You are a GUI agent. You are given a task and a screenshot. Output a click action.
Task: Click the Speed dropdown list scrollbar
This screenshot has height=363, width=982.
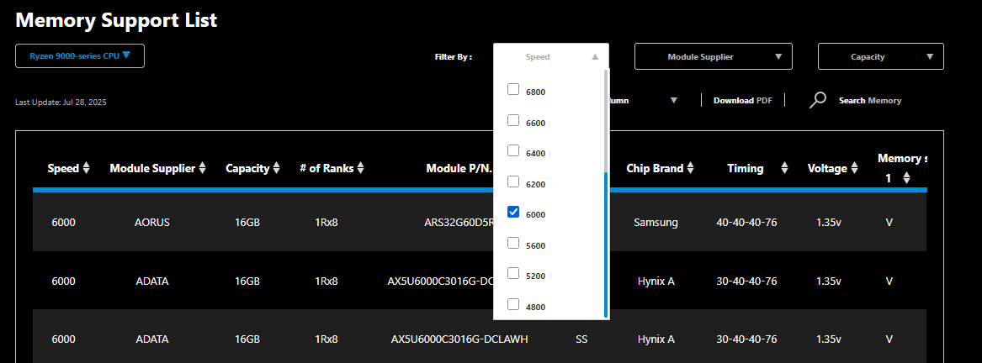pyautogui.click(x=606, y=244)
